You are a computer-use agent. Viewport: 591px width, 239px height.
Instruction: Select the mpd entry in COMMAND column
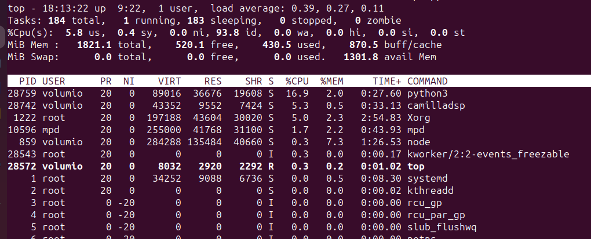tap(416, 130)
